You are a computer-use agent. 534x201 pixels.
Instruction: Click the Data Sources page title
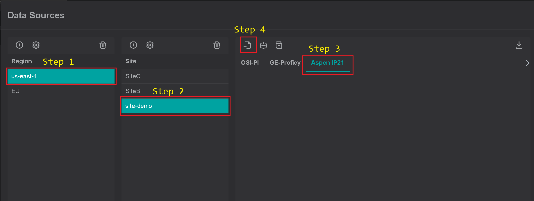click(x=36, y=15)
